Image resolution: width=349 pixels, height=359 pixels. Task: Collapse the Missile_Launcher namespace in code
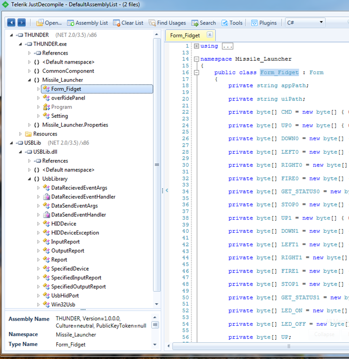(x=196, y=59)
